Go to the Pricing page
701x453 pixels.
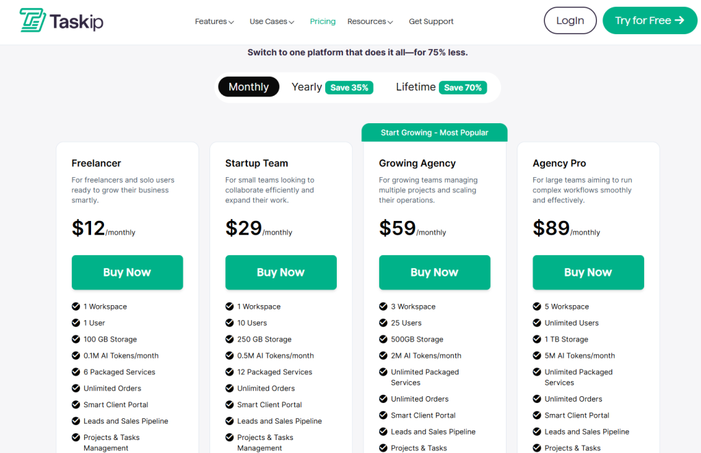[322, 21]
